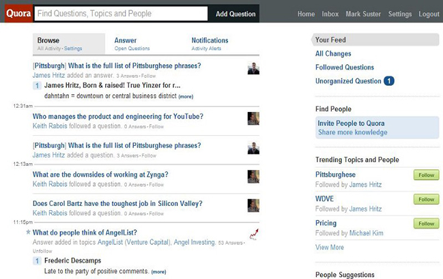Follow the Pricing topic
Screen dimensions: 443x279
[427, 223]
